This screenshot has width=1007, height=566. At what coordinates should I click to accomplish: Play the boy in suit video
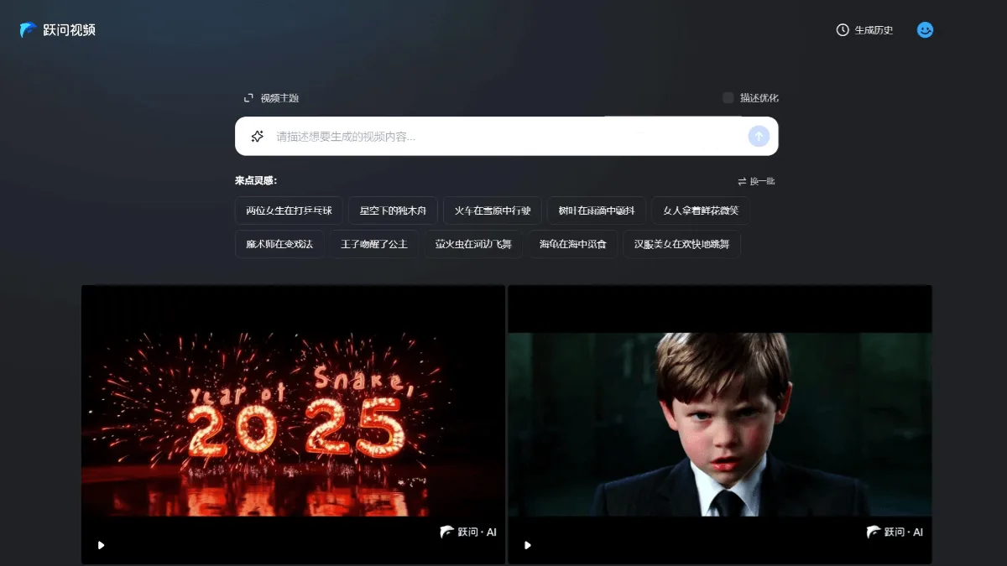[527, 545]
